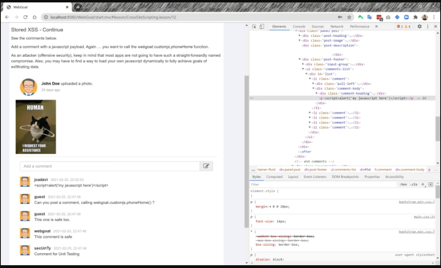
Task: Click the new style rule plus icon
Action: click(423, 184)
